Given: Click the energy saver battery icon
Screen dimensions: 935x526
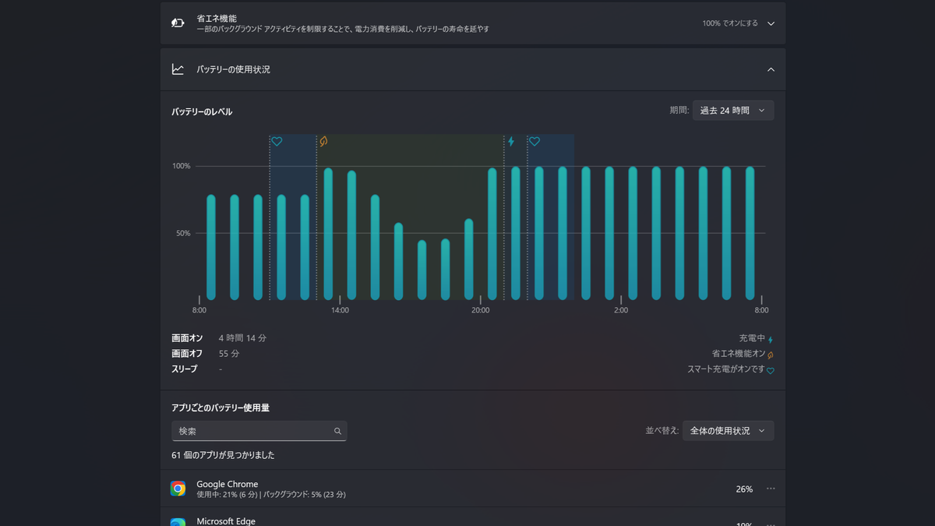Looking at the screenshot, I should click(178, 23).
